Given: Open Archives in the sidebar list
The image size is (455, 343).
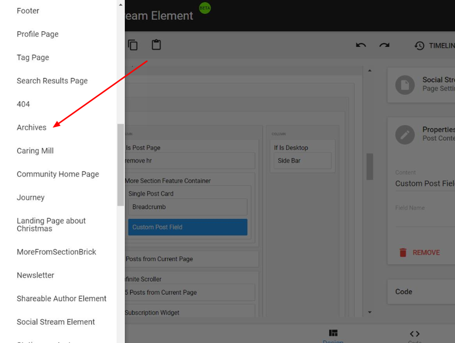Looking at the screenshot, I should tap(32, 127).
